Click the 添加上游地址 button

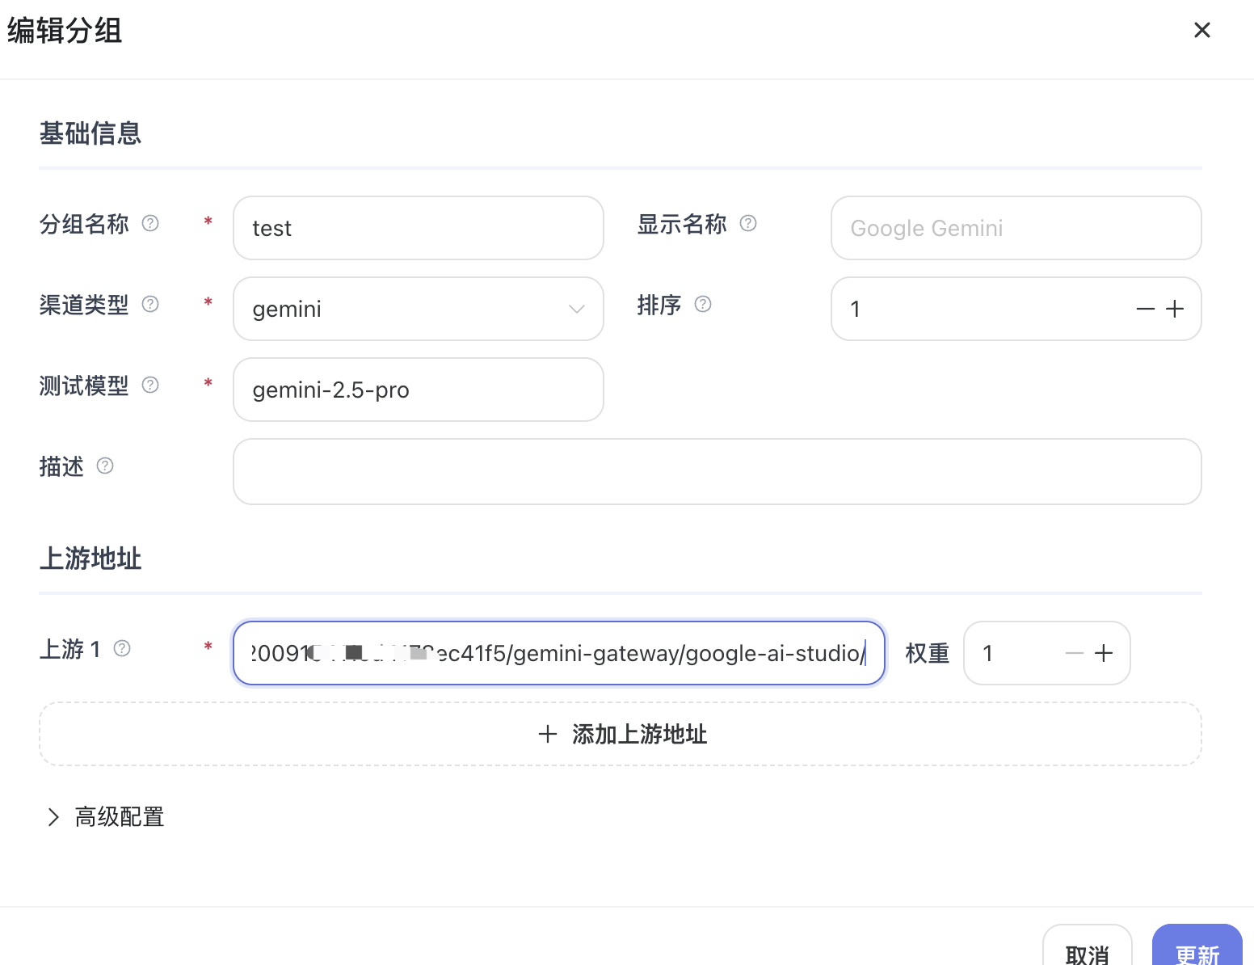pos(621,734)
